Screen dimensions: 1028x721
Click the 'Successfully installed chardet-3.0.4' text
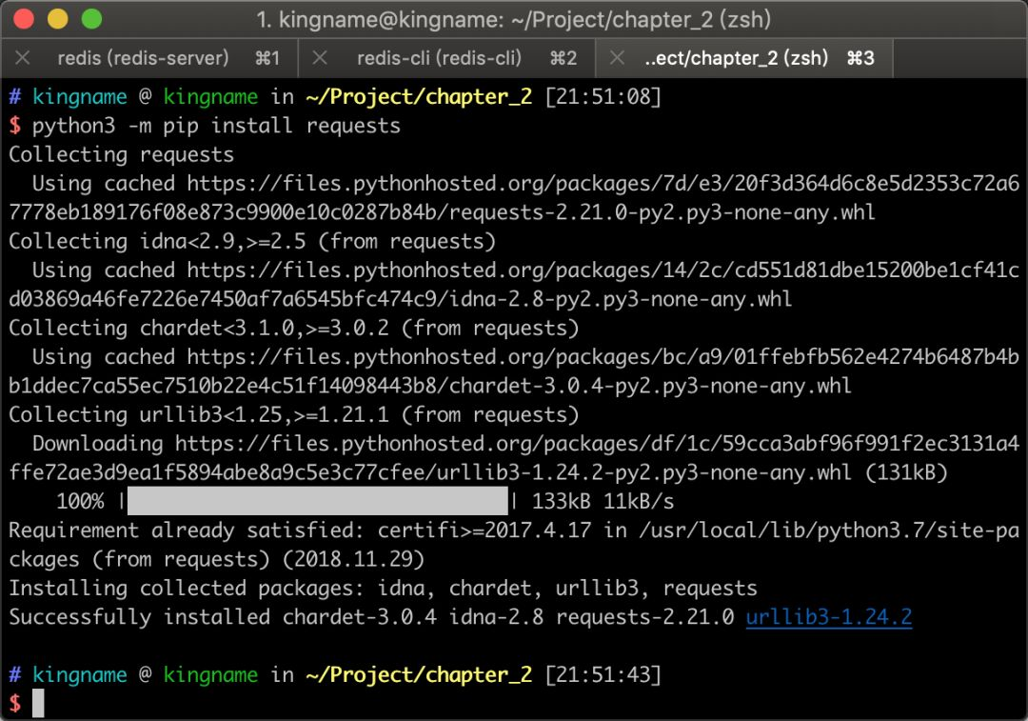(222, 617)
